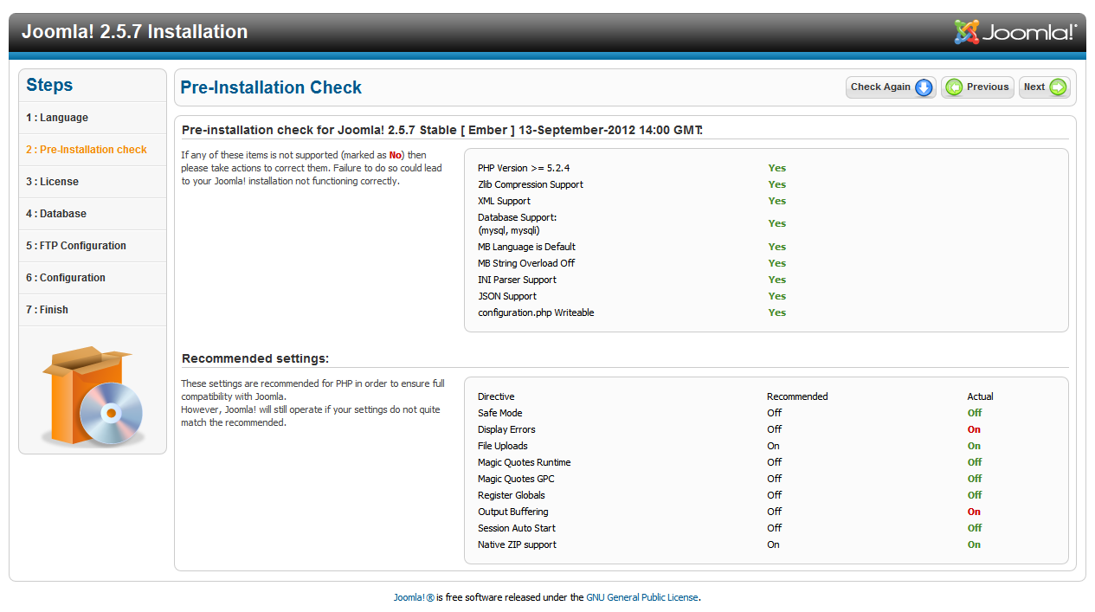
Task: Click the Safe Mode directive
Action: coord(500,413)
